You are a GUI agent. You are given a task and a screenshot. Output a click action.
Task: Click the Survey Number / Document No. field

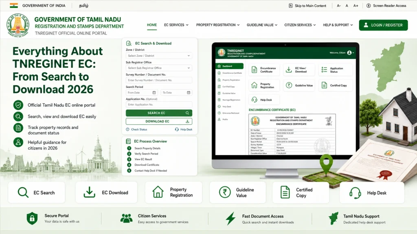click(x=159, y=80)
